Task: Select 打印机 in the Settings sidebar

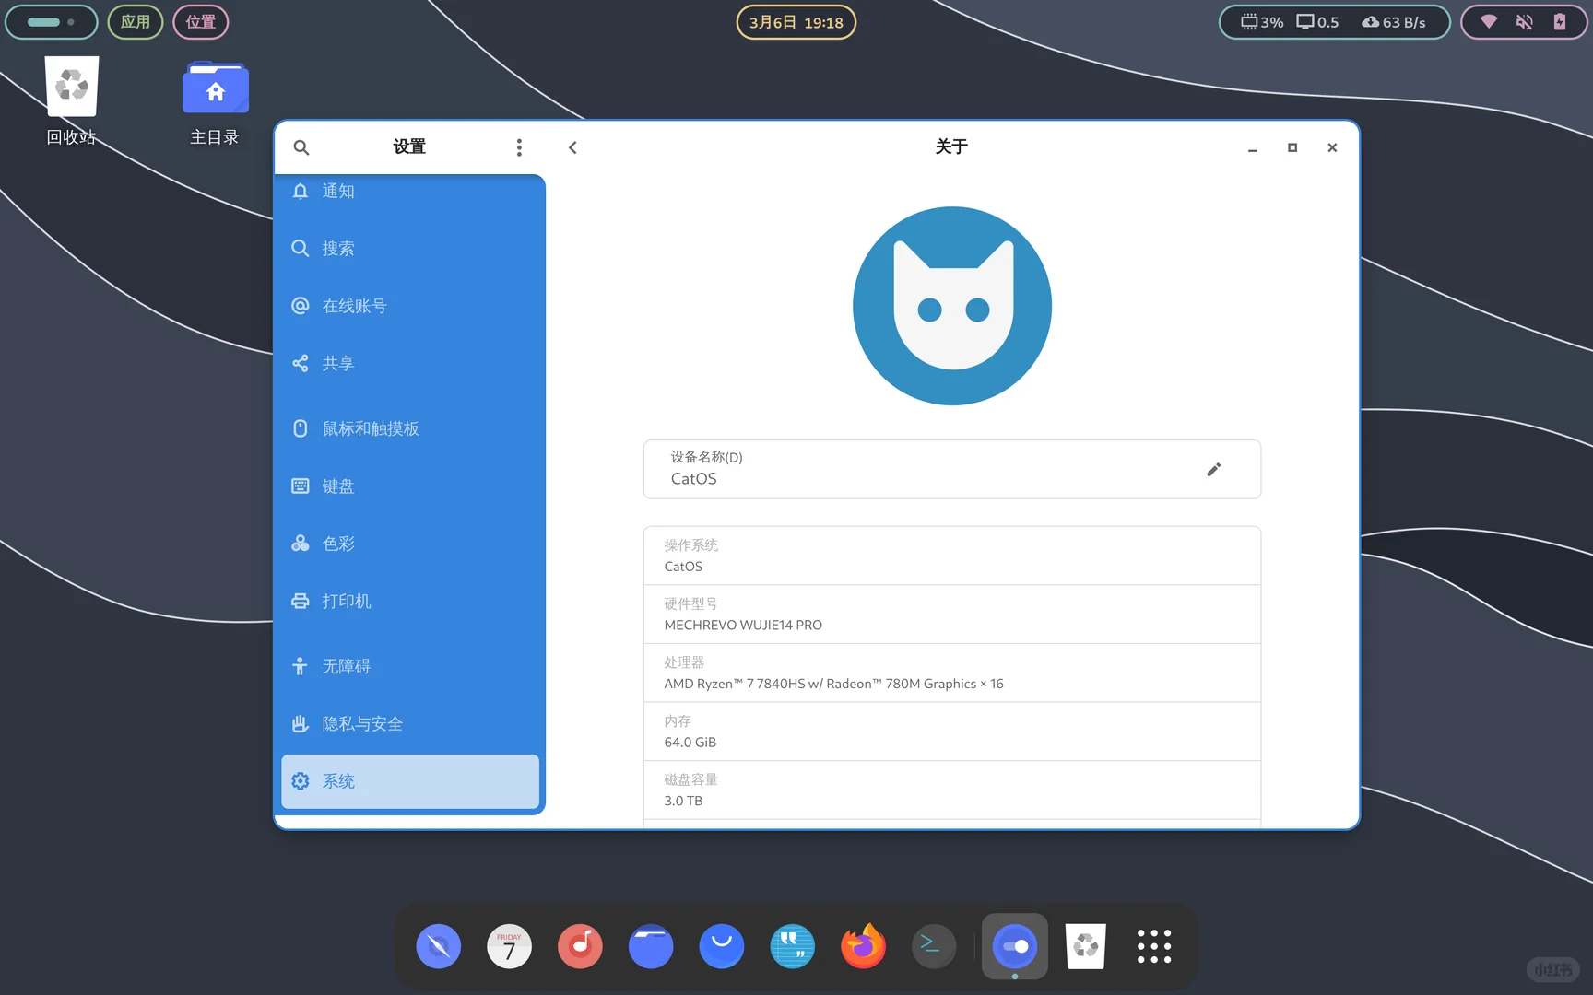Action: [x=346, y=600]
